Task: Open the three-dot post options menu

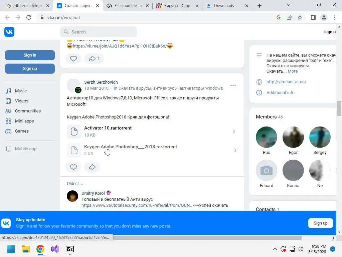Action: (233, 85)
